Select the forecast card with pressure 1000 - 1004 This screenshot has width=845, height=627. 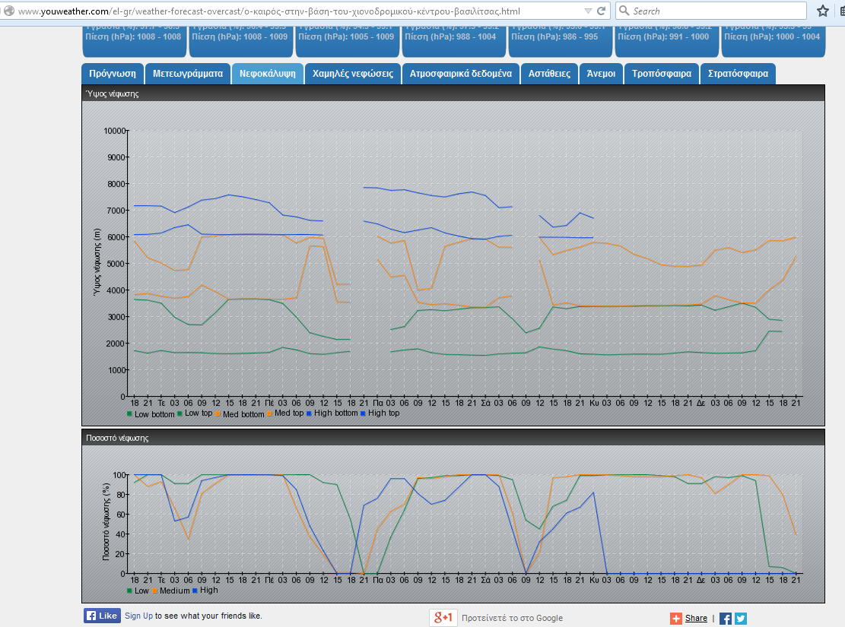click(774, 42)
